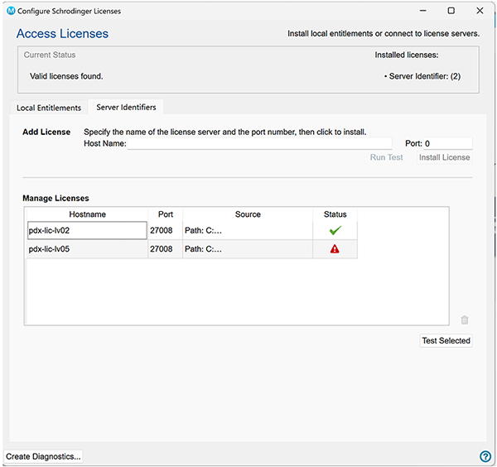Screen dimensions: 497x467
Task: Click port 27008 in pdx-lic-lv05 row
Action: (x=165, y=249)
